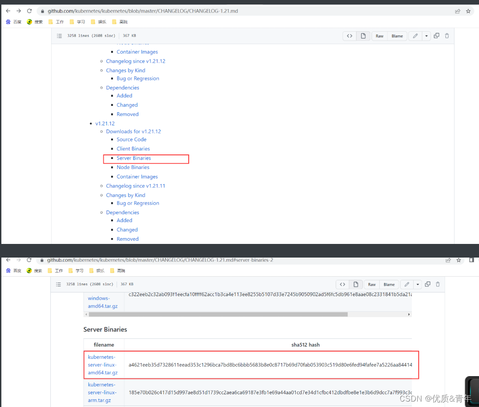Screen dimensions: 479x407
Task: Click the horizontal scrollbar right arrow
Action: (409, 314)
